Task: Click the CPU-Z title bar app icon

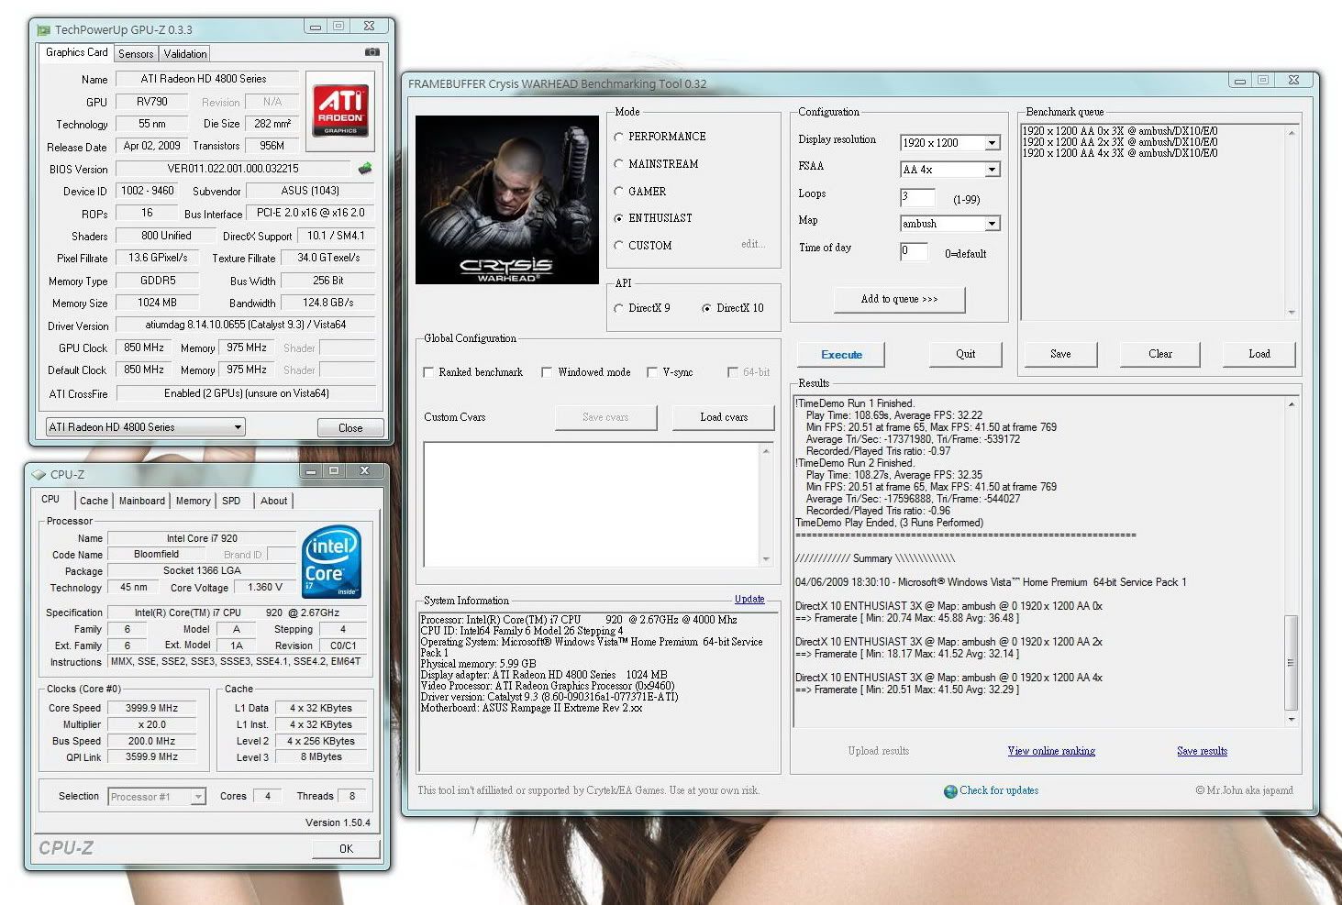Action: tap(39, 474)
